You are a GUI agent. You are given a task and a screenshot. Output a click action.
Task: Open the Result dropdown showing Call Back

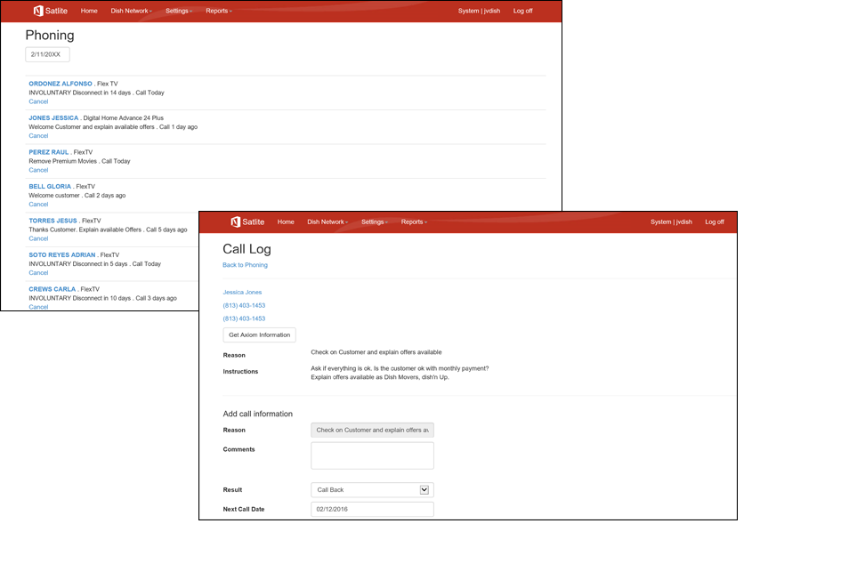[372, 489]
